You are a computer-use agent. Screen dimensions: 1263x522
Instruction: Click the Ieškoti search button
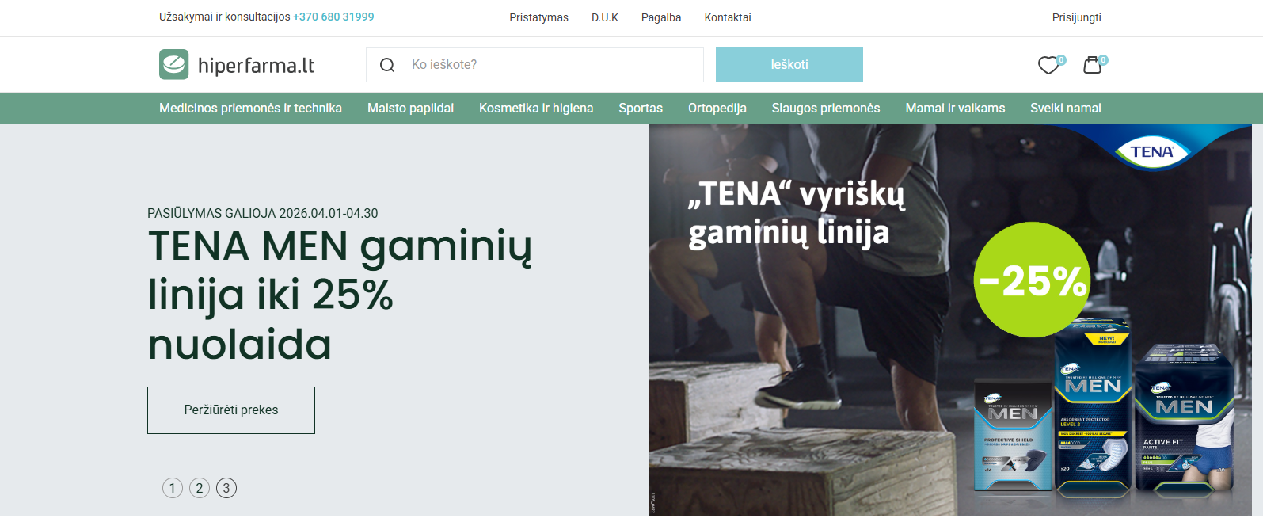[x=789, y=65]
